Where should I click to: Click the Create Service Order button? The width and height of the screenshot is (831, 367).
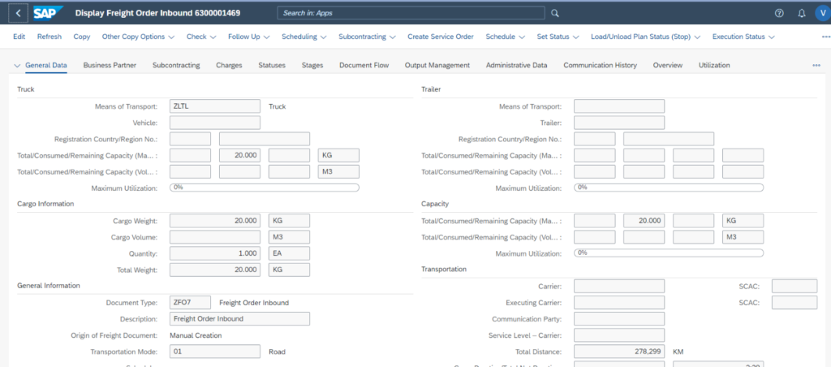440,37
